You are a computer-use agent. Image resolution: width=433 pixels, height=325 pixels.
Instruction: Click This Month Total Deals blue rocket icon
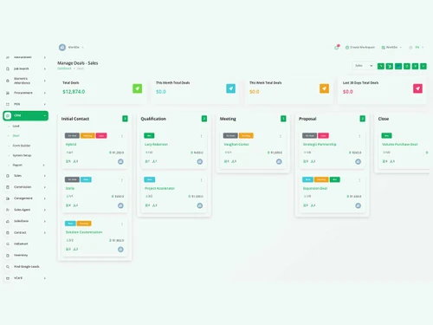[x=230, y=88]
